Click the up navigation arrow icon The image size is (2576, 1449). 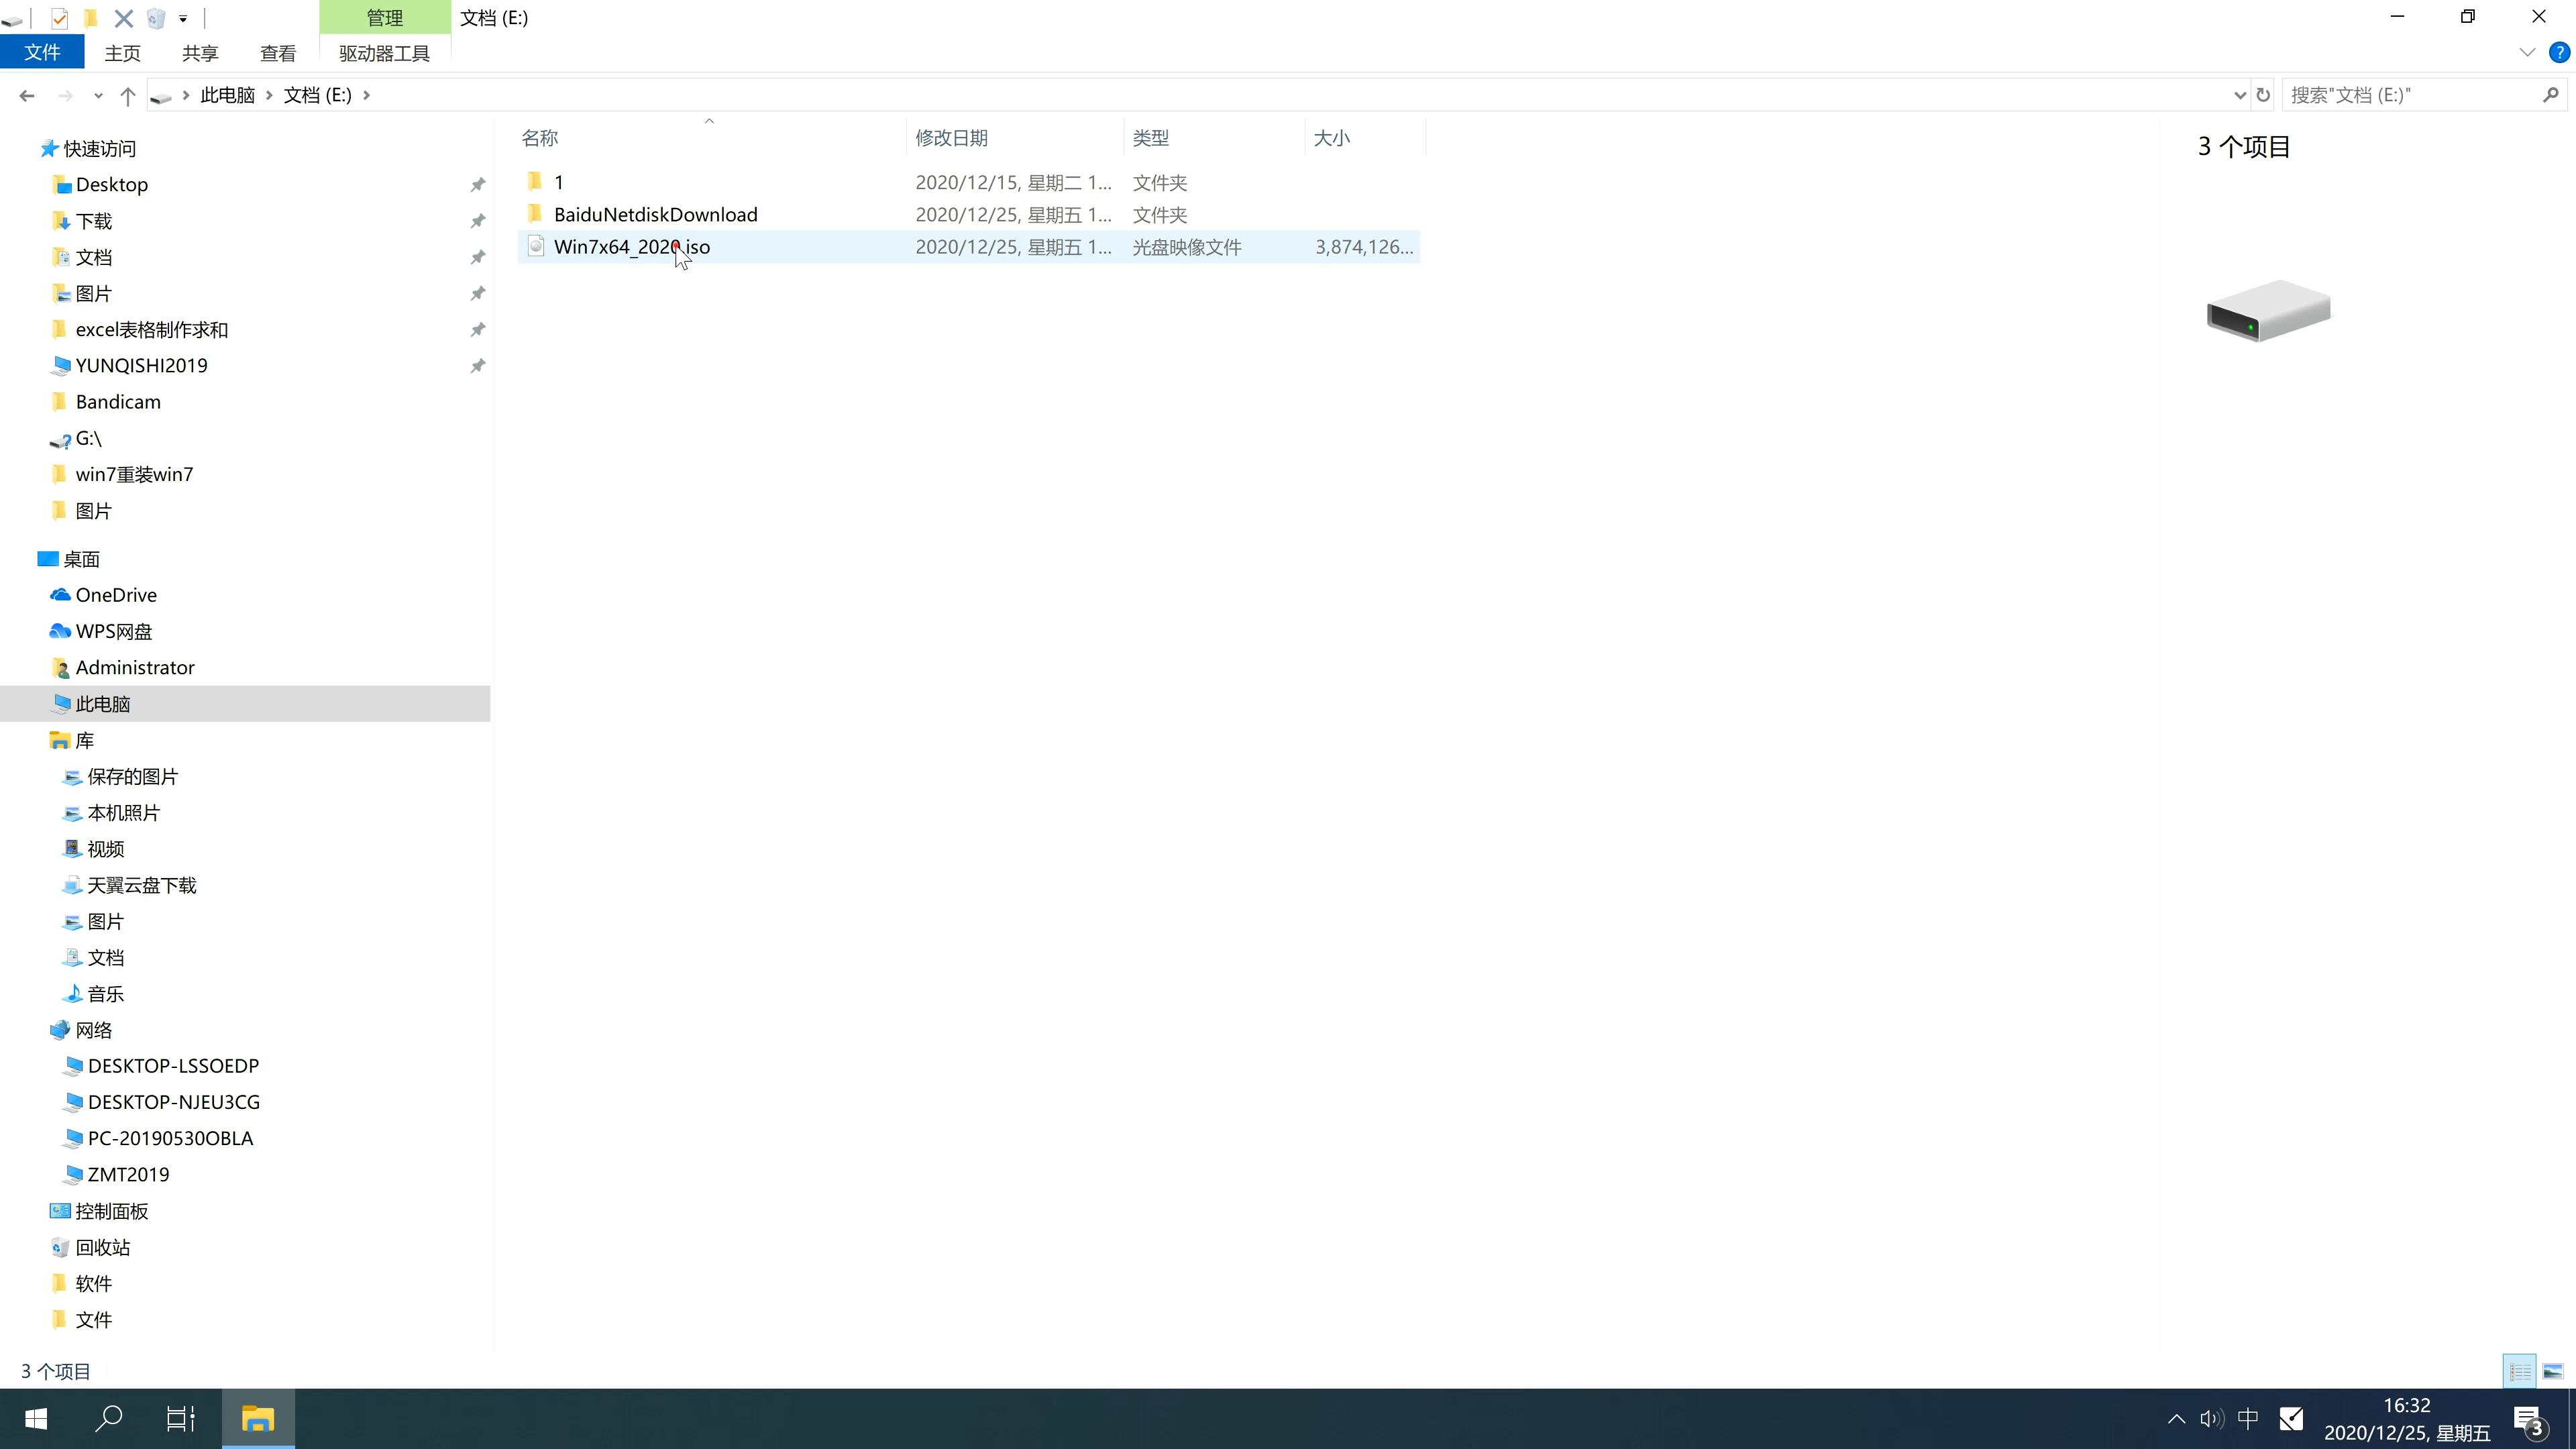[x=125, y=94]
